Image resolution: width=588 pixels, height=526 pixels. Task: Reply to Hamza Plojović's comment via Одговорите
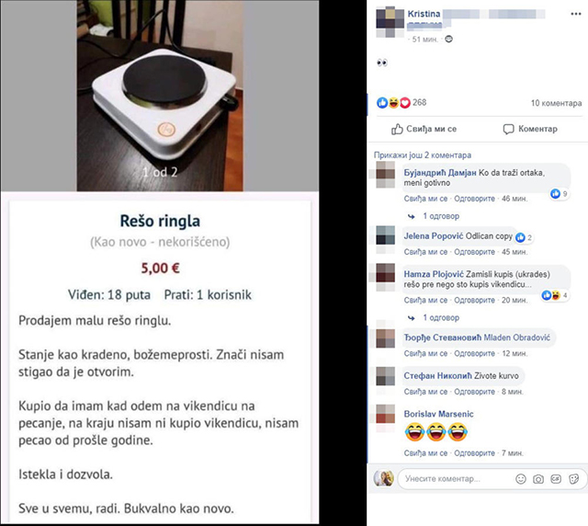[x=474, y=300]
